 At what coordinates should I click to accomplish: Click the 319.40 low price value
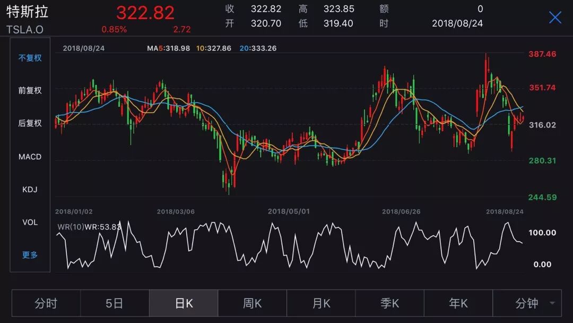click(338, 23)
